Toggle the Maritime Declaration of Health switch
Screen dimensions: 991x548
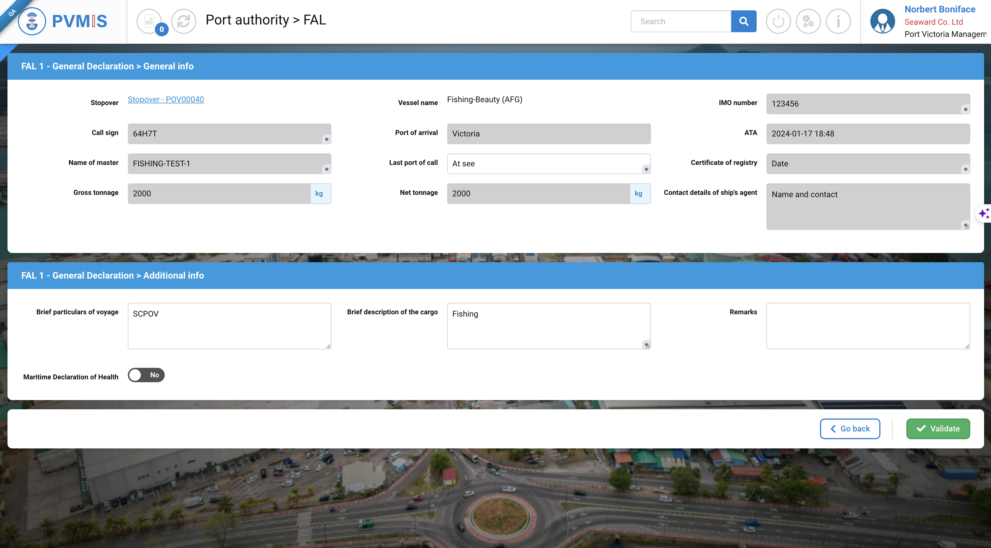[x=146, y=375]
